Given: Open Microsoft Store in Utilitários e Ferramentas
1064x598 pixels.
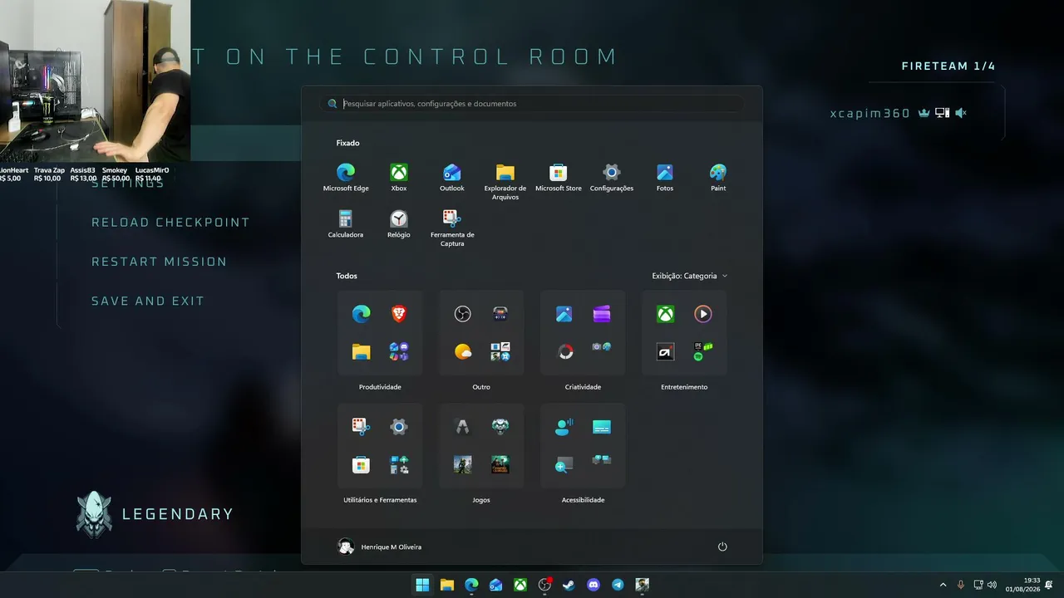Looking at the screenshot, I should (361, 464).
